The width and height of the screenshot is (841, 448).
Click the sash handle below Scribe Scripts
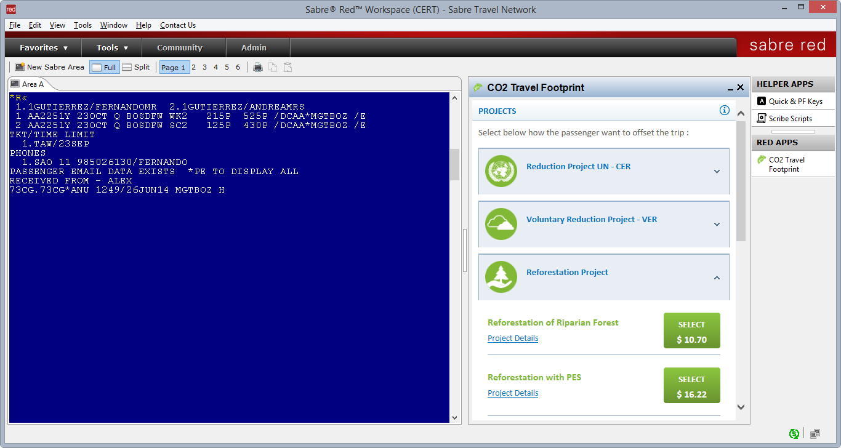point(793,132)
